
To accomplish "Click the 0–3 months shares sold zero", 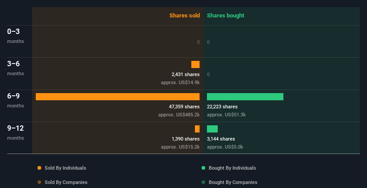I will click(198, 42).
